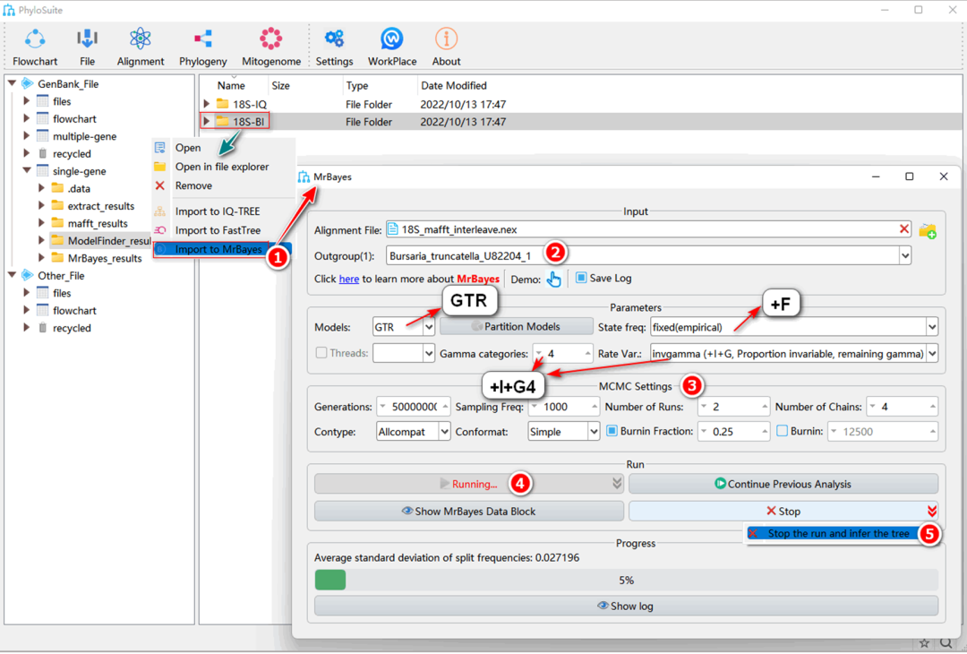967x654 pixels.
Task: Click the GenBank_File workplace icon
Action: 28,83
